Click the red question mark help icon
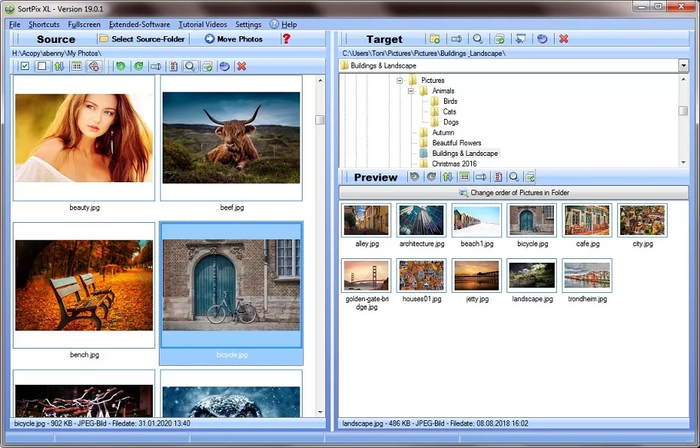Screen dimensions: 700x448 [x=286, y=39]
